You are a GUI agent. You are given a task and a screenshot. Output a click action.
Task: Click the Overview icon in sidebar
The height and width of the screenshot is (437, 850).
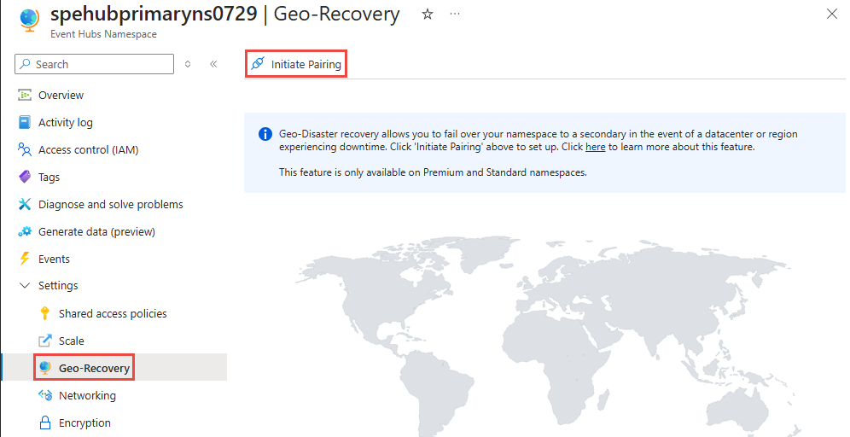pyautogui.click(x=25, y=95)
